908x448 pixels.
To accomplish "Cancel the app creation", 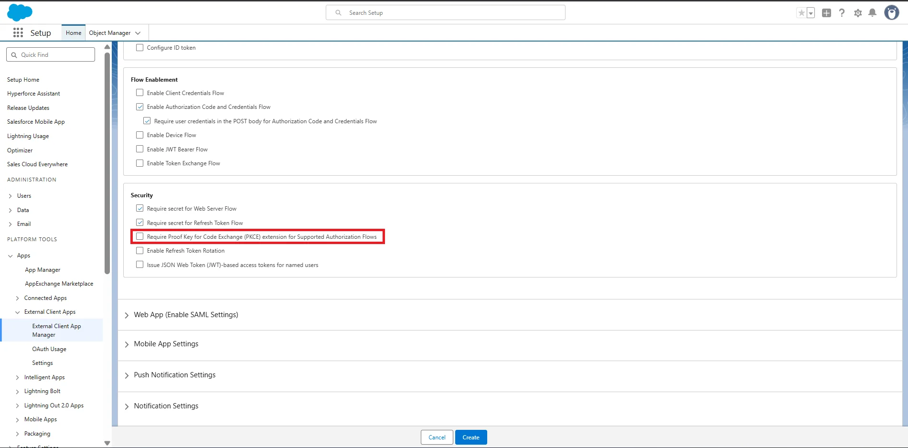I will 436,437.
